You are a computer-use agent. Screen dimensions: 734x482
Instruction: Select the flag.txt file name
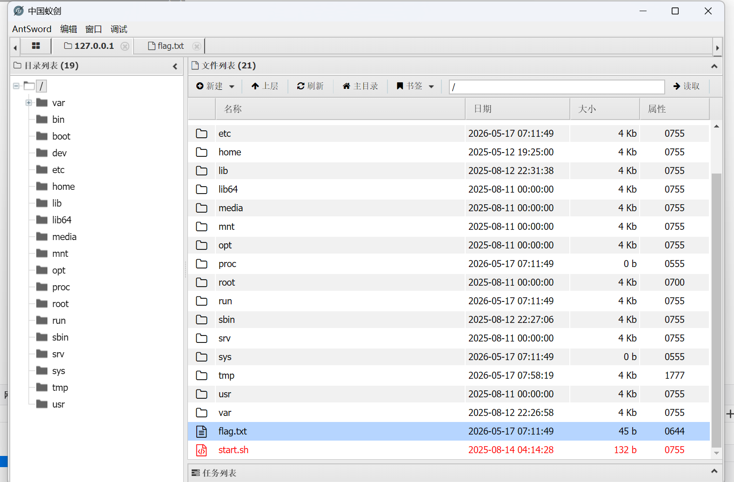tap(233, 431)
